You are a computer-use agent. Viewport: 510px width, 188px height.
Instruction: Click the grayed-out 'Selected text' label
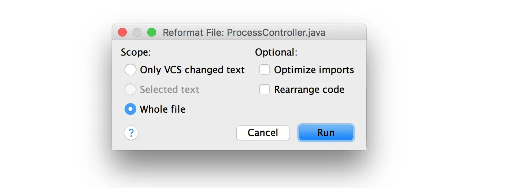170,90
